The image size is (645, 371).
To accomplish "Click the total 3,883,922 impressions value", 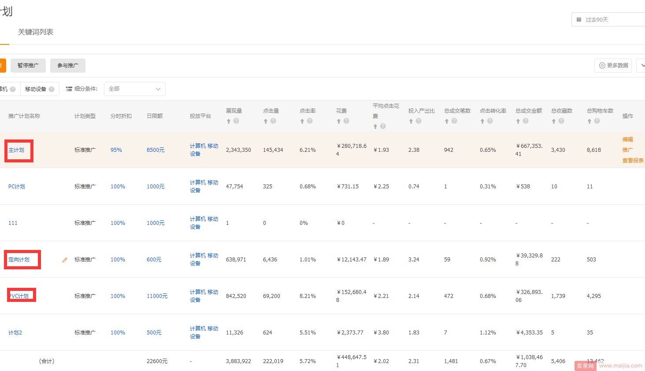I will click(238, 361).
